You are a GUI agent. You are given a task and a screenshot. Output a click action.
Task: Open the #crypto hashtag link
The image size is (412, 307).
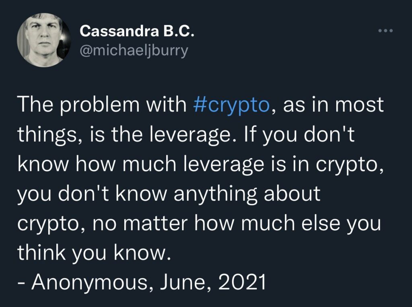click(x=231, y=106)
